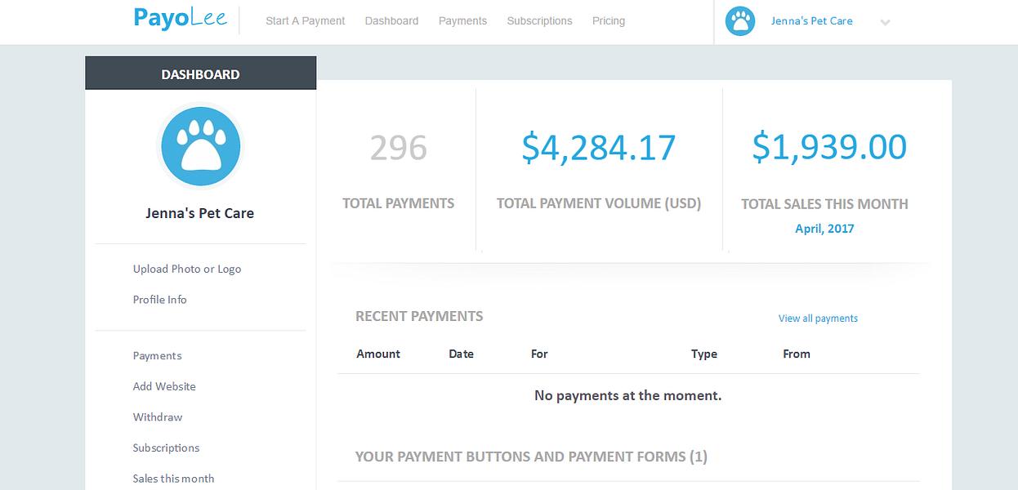The width and height of the screenshot is (1018, 490).
Task: Click the $1,939.00 monthly sales figure
Action: 829,147
